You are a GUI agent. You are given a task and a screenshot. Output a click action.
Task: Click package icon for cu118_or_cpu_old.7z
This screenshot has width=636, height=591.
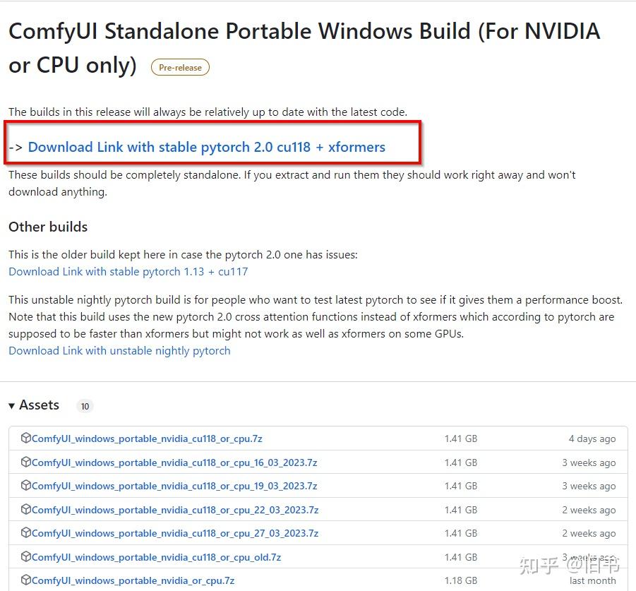(x=26, y=557)
